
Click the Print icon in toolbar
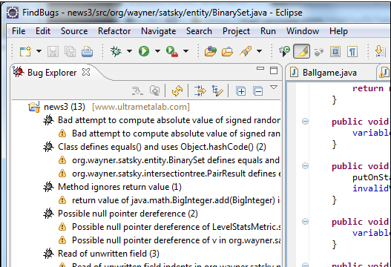click(87, 52)
